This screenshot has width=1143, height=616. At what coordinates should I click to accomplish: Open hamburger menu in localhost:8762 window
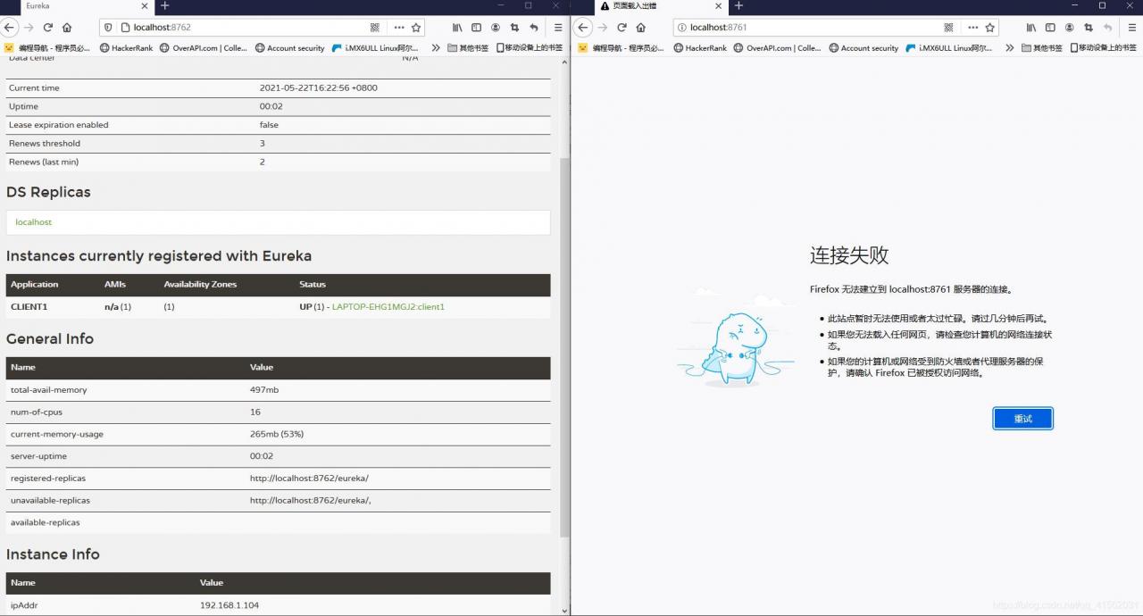coord(558,28)
